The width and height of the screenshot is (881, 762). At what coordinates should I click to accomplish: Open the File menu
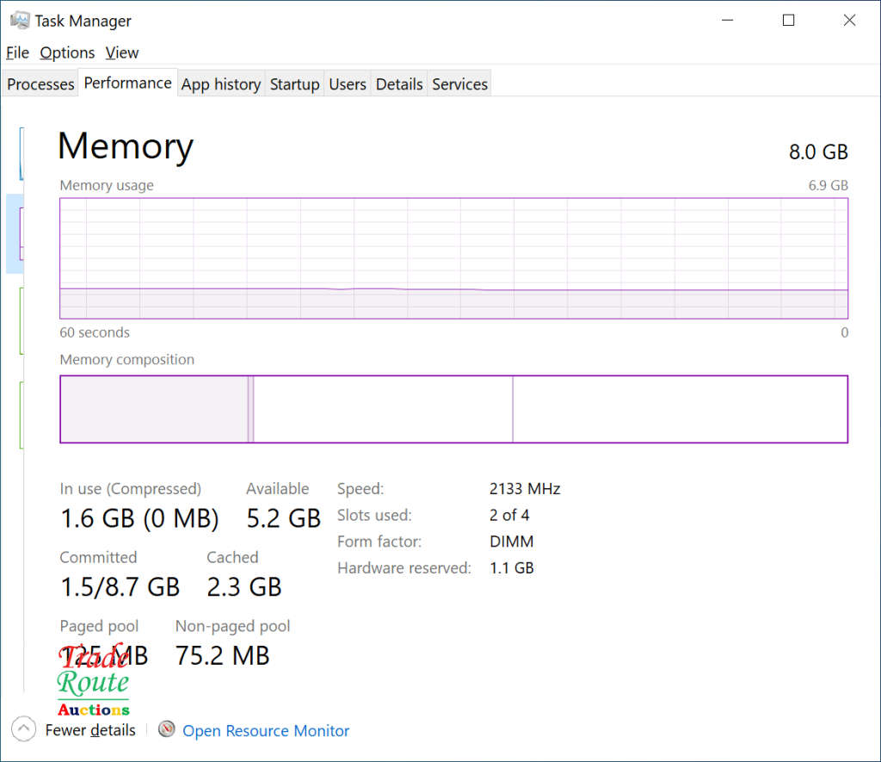(17, 53)
